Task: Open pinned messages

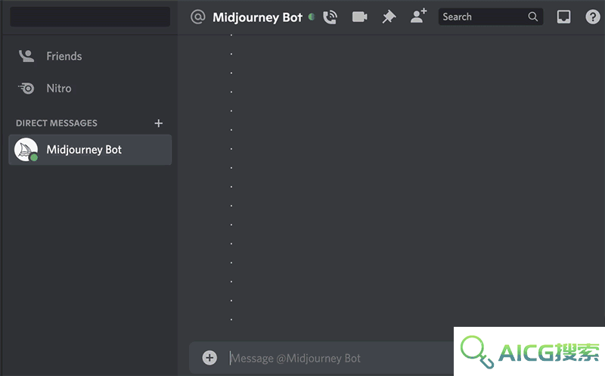Action: (389, 17)
